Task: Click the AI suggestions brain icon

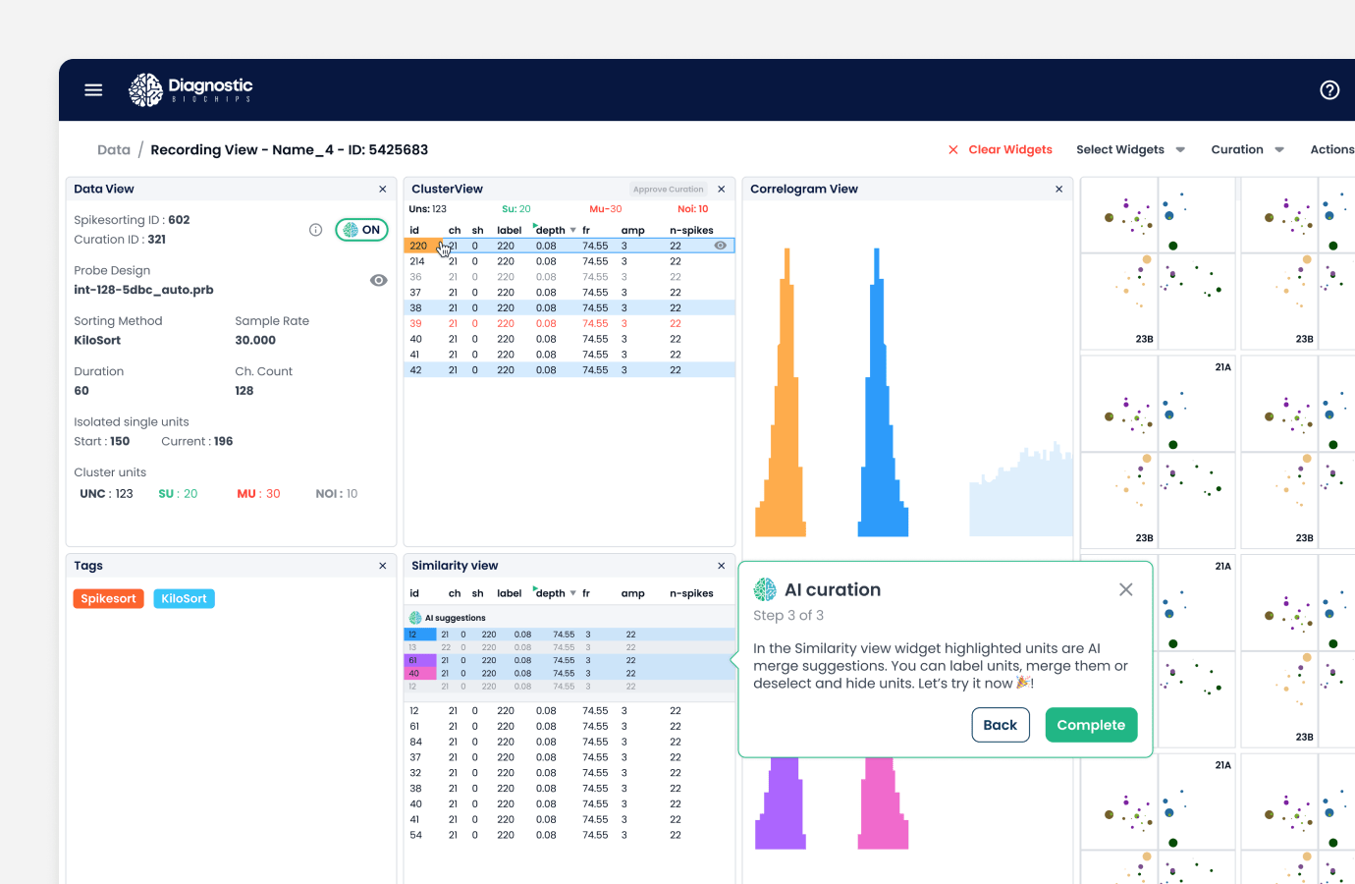Action: tap(415, 618)
